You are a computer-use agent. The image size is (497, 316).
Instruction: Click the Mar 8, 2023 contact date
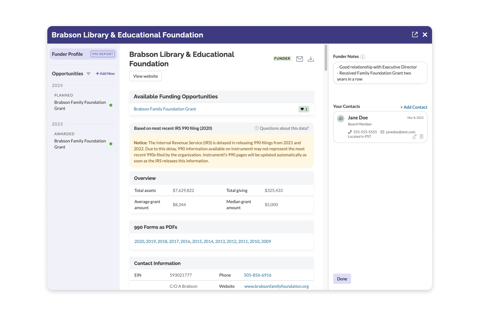[415, 118]
